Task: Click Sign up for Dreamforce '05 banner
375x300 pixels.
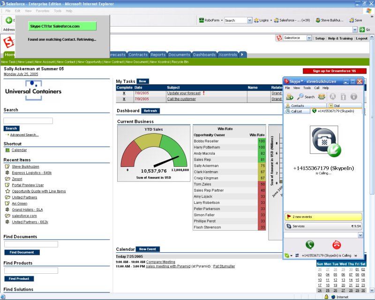Action: (334, 71)
